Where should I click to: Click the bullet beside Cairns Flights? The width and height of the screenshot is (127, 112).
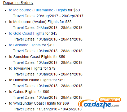click(x=6, y=92)
